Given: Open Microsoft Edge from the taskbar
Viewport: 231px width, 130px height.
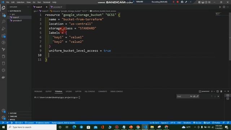Looking at the screenshot, I should click(74, 127).
